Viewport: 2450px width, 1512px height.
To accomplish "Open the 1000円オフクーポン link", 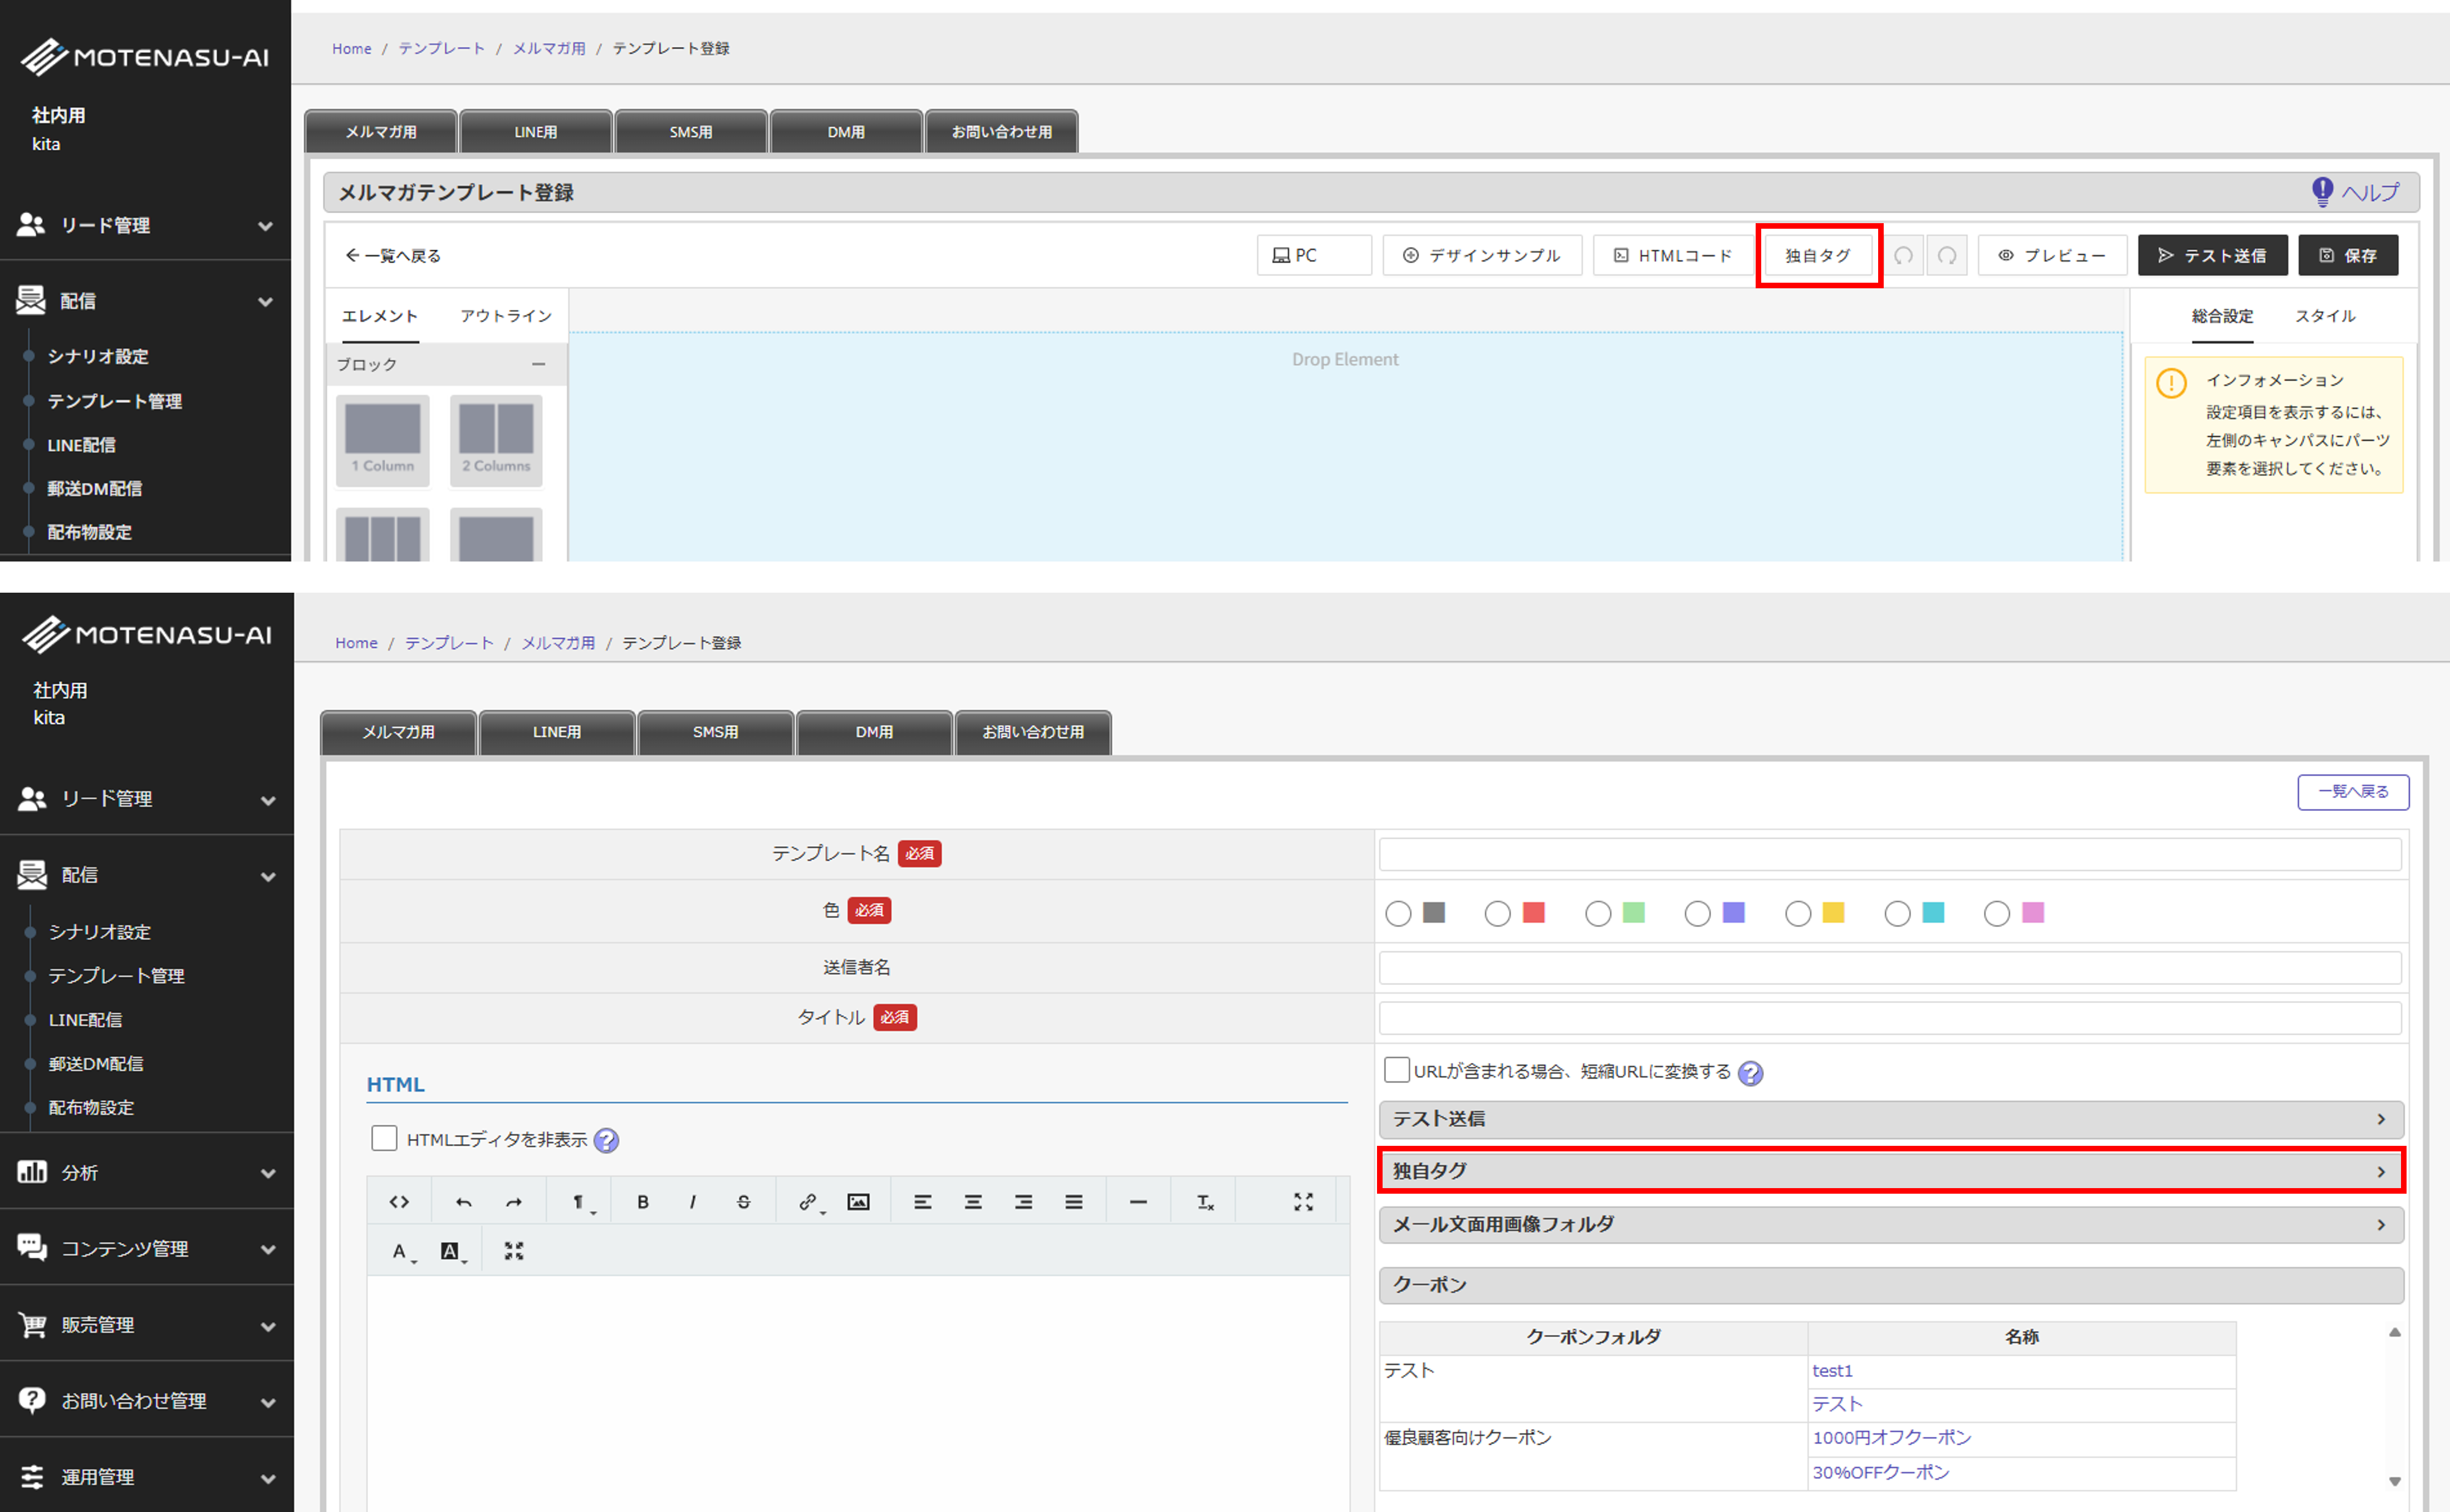I will [1891, 1438].
